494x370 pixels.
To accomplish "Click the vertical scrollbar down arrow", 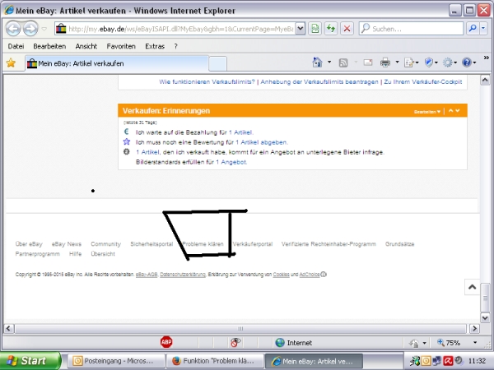I will tap(485, 317).
